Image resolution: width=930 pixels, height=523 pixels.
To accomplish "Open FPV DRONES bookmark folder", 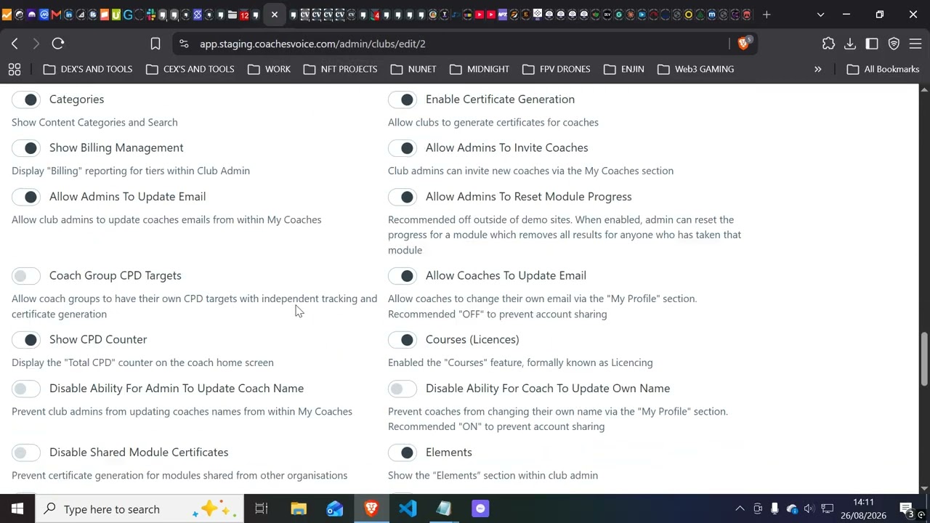I will tap(557, 69).
